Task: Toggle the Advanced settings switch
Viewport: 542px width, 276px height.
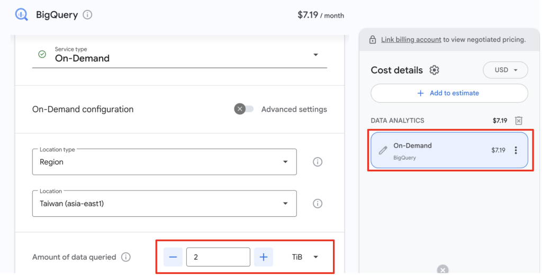Action: (243, 109)
